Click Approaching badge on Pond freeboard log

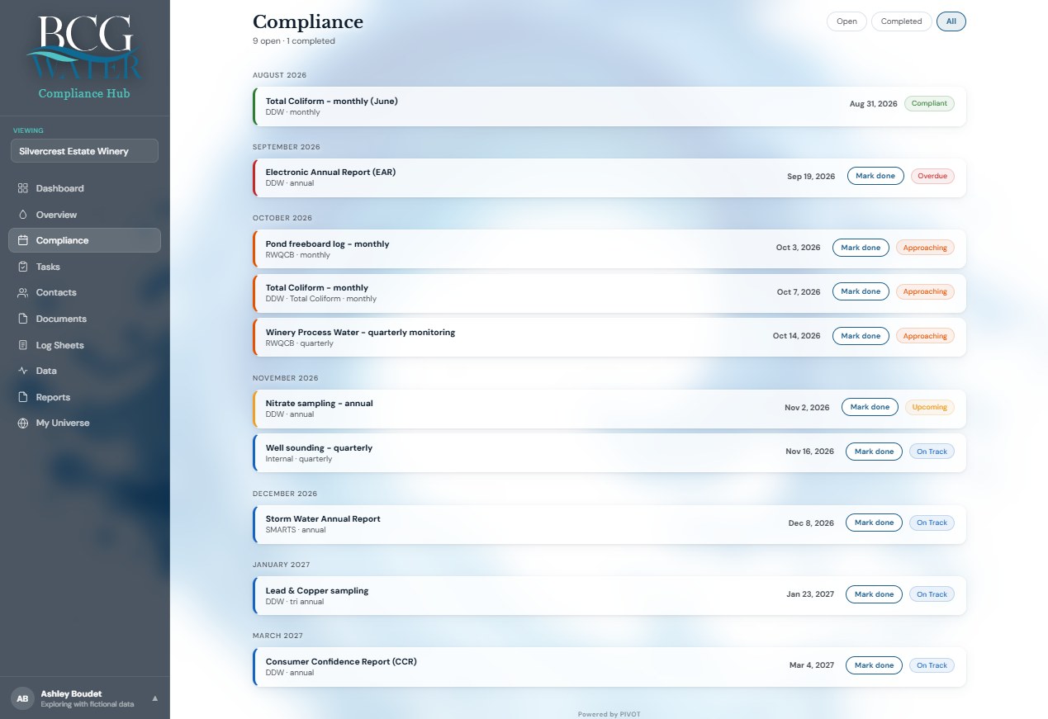coord(925,248)
